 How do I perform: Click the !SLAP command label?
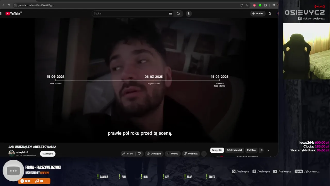(188, 177)
